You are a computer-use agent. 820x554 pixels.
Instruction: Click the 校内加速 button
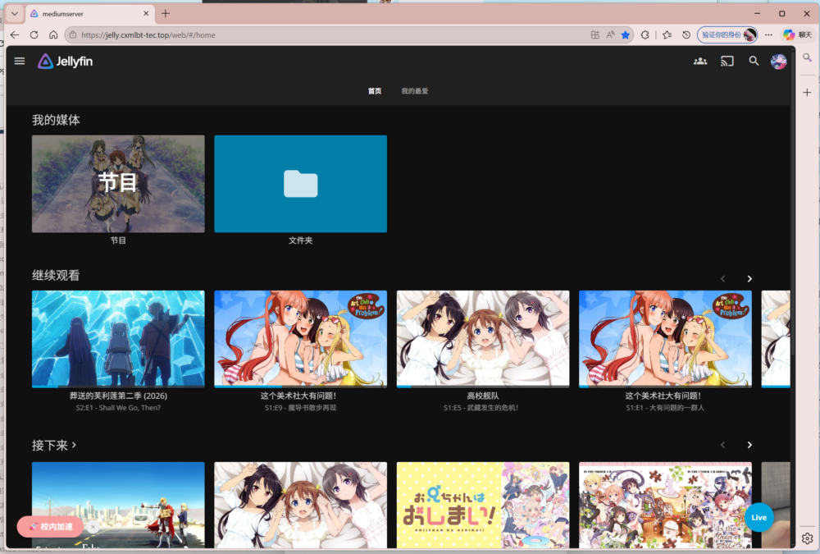[50, 526]
